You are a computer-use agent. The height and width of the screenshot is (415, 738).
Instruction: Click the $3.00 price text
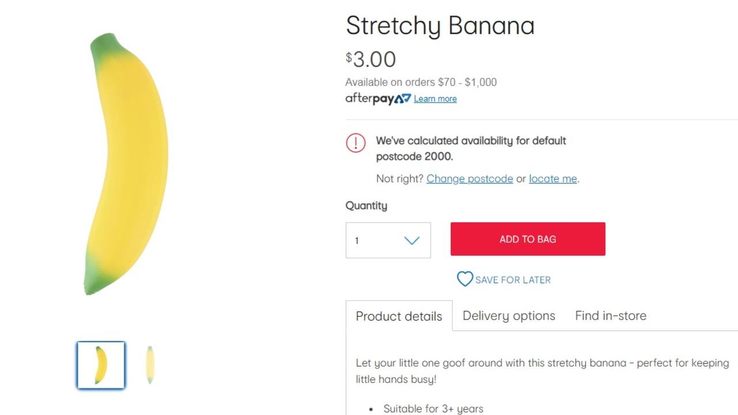(x=371, y=59)
